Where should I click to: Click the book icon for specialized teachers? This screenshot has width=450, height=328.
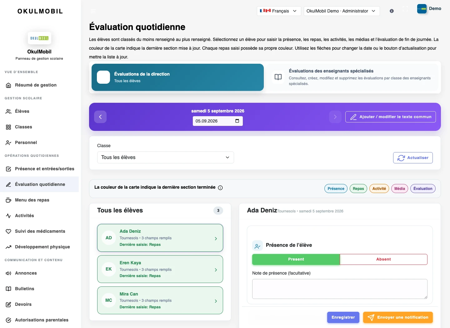[278, 77]
